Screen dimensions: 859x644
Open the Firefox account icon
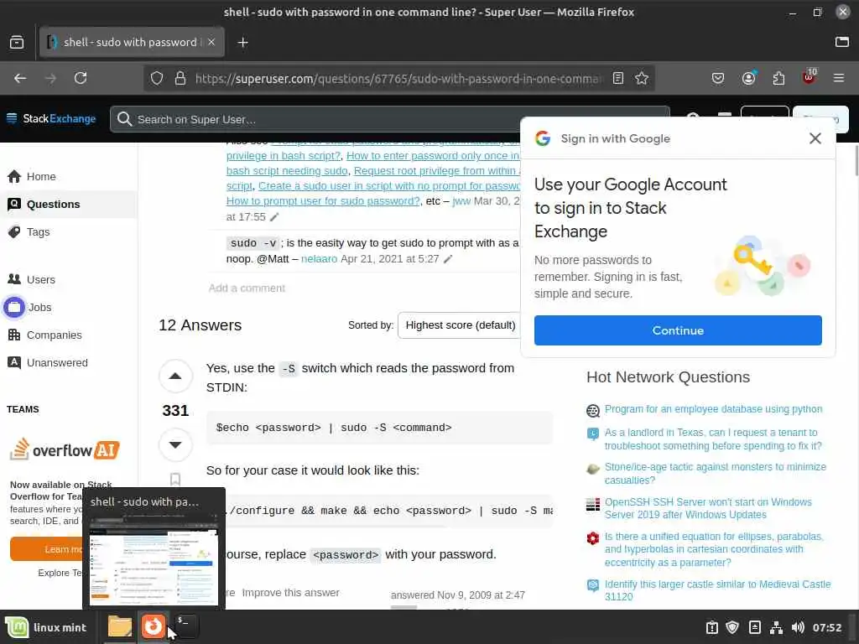click(748, 78)
